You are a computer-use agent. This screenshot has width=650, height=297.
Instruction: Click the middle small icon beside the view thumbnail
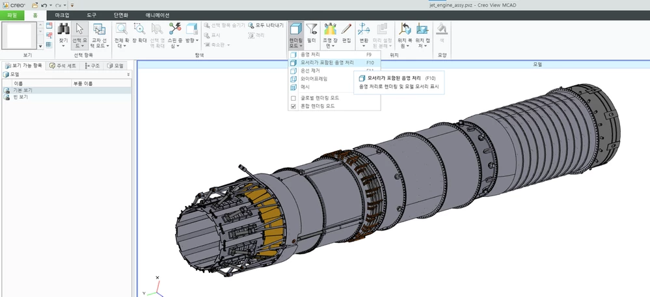pos(49,35)
